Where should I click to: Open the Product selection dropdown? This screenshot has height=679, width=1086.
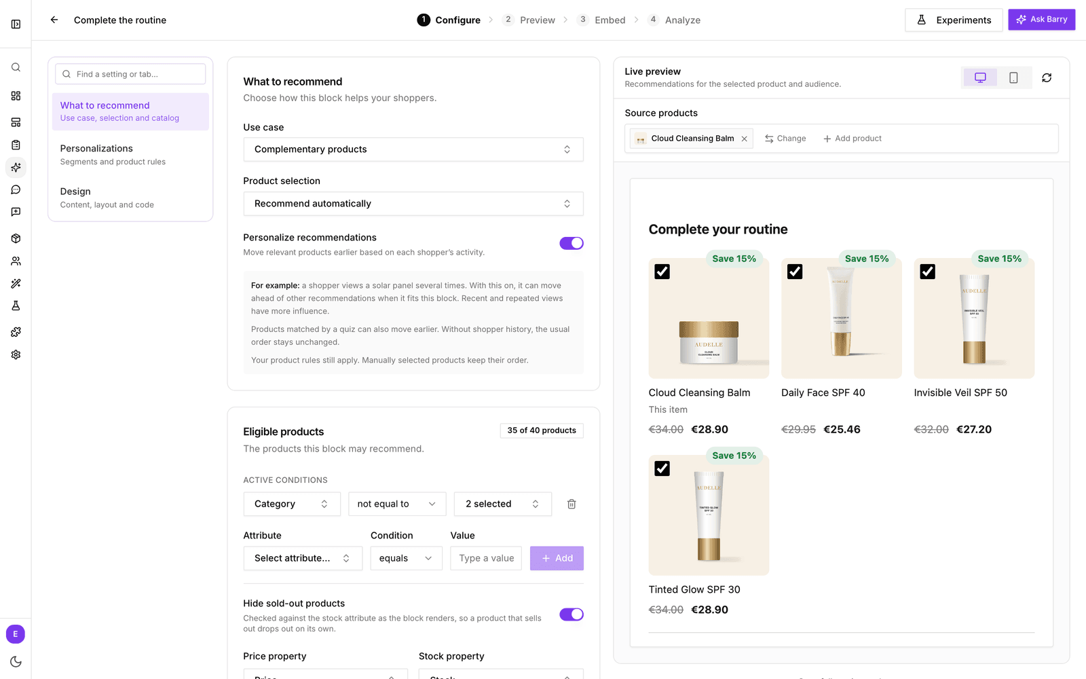coord(413,204)
